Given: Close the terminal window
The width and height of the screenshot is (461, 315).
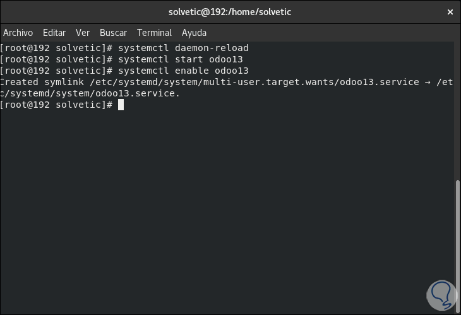Looking at the screenshot, I should 450,11.
